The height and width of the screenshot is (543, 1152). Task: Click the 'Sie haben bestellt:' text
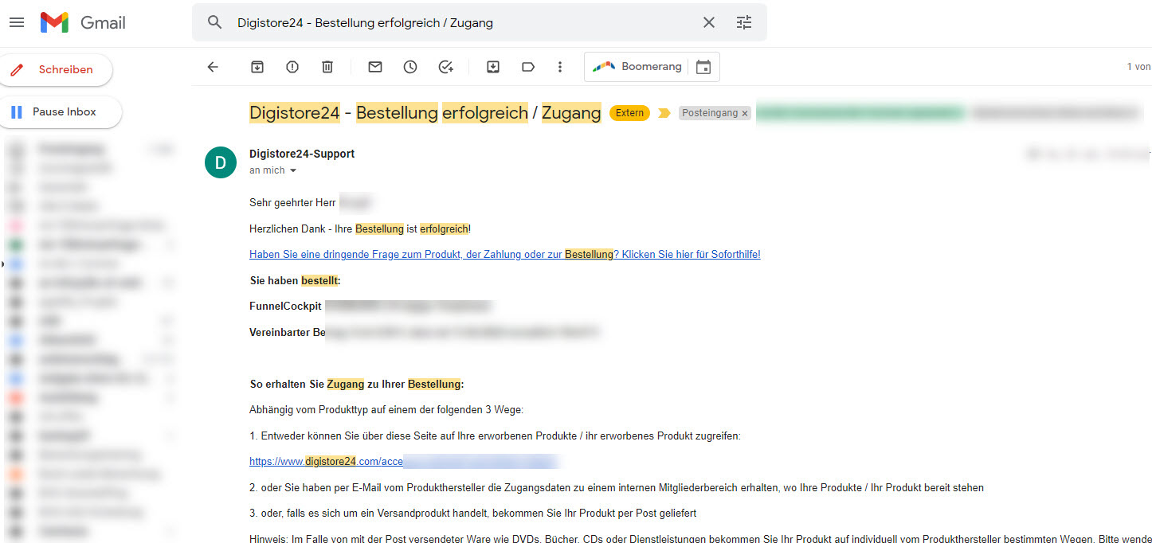pos(296,280)
